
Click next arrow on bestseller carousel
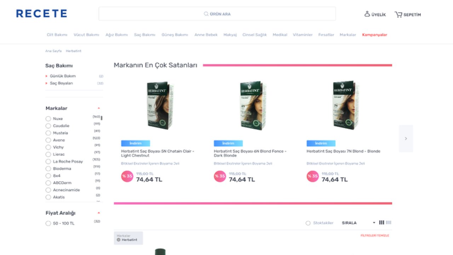(406, 138)
